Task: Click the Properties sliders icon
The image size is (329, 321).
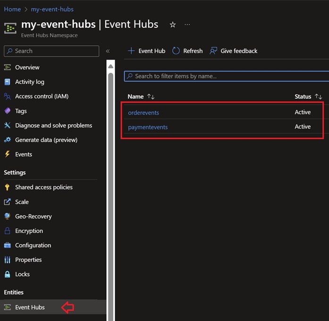Action: (x=8, y=260)
